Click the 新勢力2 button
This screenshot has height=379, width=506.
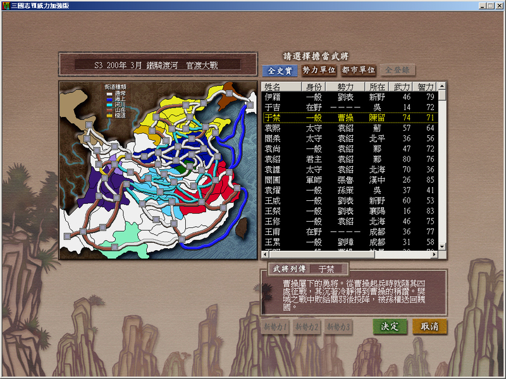coord(306,327)
